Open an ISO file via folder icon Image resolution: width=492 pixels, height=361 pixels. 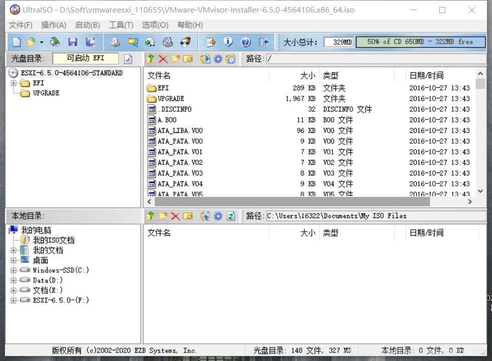coord(31,42)
